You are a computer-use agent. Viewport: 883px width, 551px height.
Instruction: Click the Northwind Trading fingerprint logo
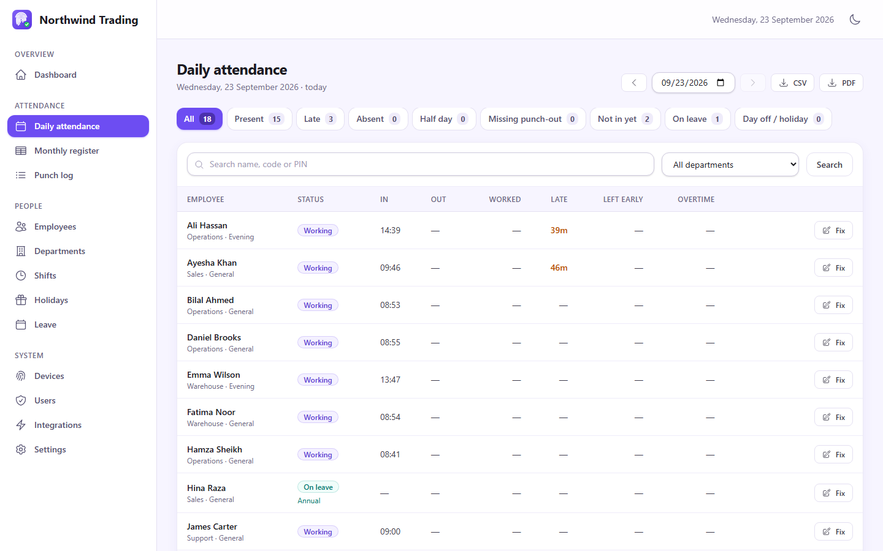[22, 20]
